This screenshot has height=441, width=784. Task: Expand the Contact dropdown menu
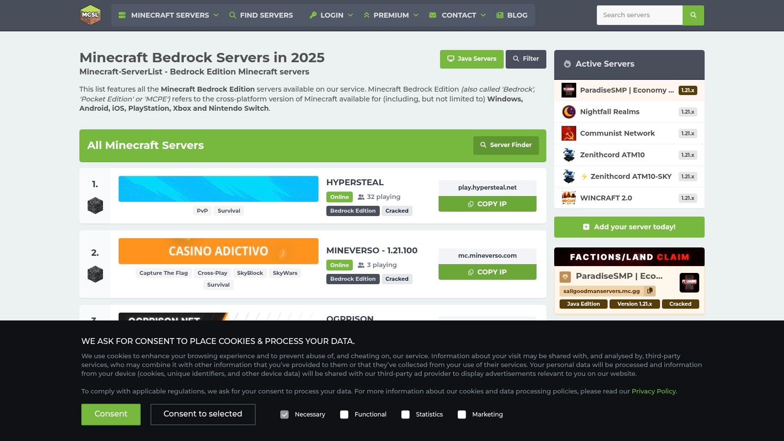pos(458,15)
